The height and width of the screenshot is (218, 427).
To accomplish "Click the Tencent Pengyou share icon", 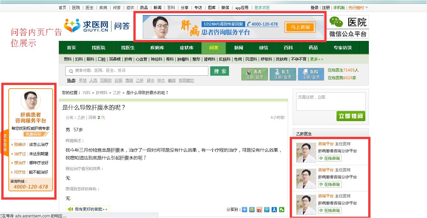I will (267, 209).
